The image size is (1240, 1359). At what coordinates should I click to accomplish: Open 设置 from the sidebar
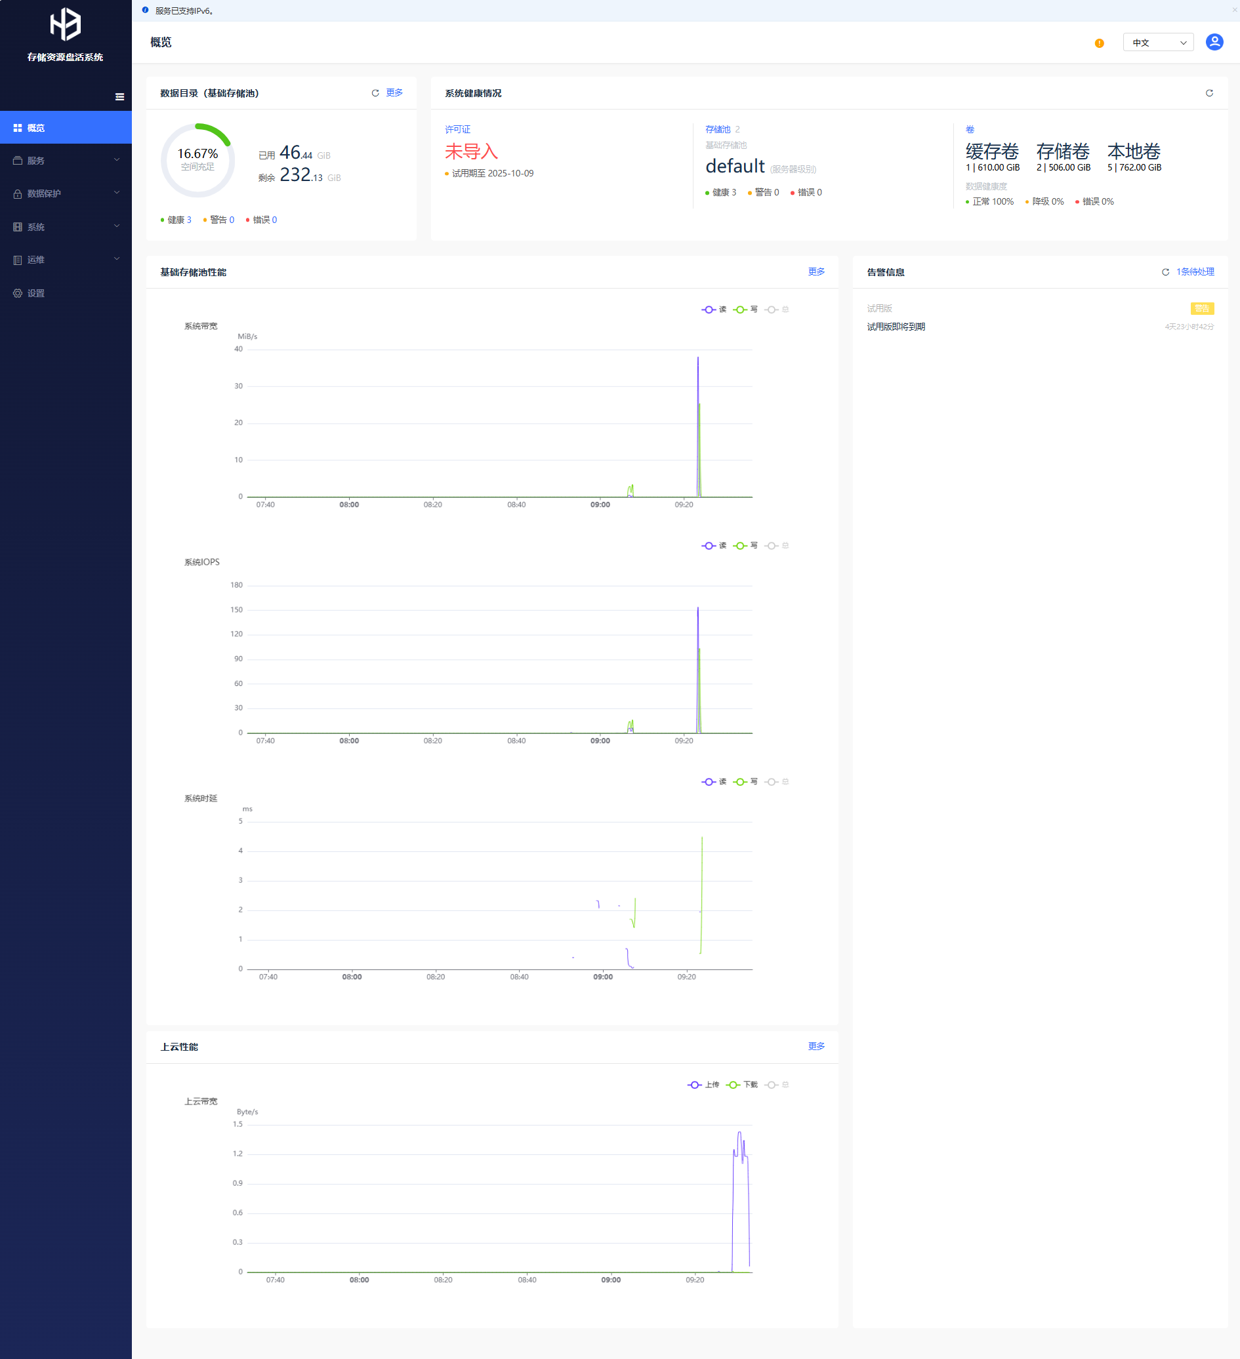click(x=35, y=293)
